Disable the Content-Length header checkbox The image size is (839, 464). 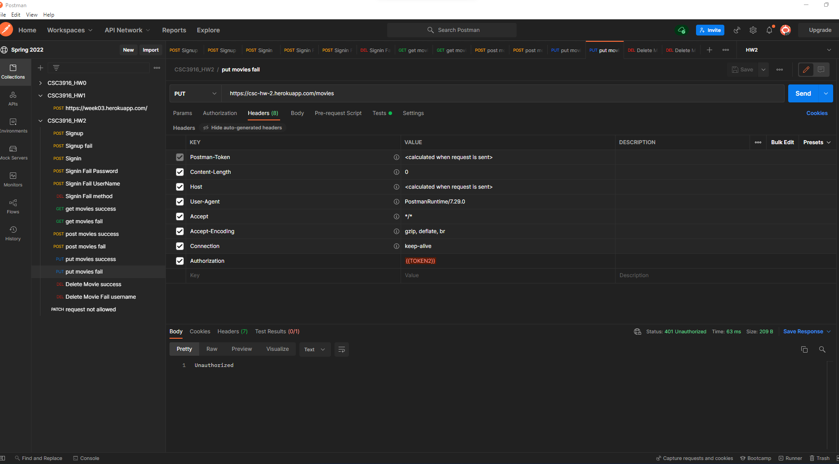click(179, 172)
